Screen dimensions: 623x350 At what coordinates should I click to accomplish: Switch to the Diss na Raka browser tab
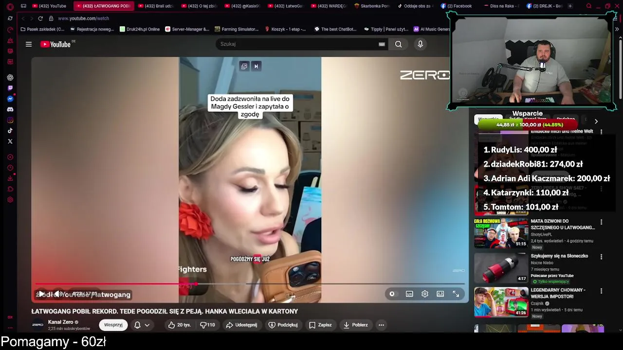[502, 6]
